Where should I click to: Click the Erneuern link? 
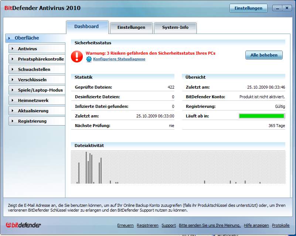[x=125, y=225]
